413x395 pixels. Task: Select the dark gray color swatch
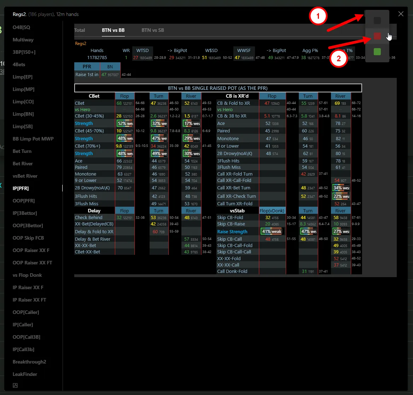(377, 21)
